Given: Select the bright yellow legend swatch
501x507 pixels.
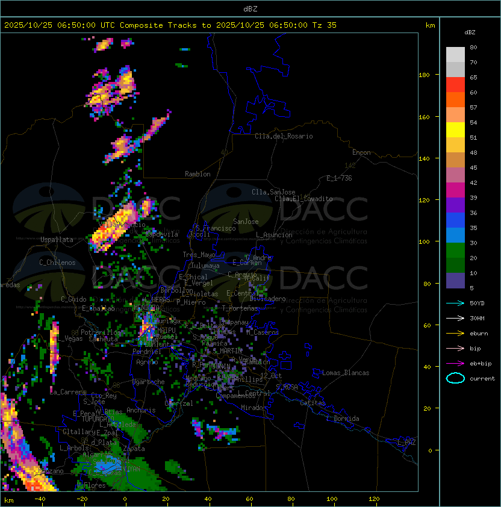Looking at the screenshot, I should coord(455,129).
